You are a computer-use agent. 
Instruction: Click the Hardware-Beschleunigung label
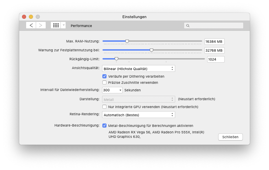[x=77, y=126]
